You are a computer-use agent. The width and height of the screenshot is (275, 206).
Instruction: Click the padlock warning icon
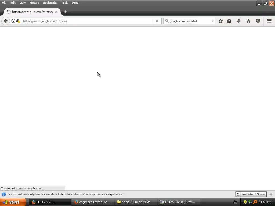pyautogui.click(x=18, y=21)
